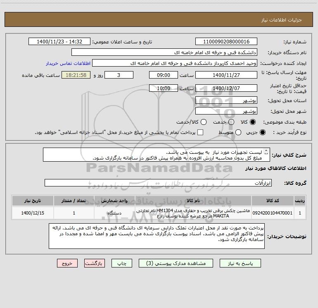
Task: Click the نام کالا column header
Action: coord(193,201)
